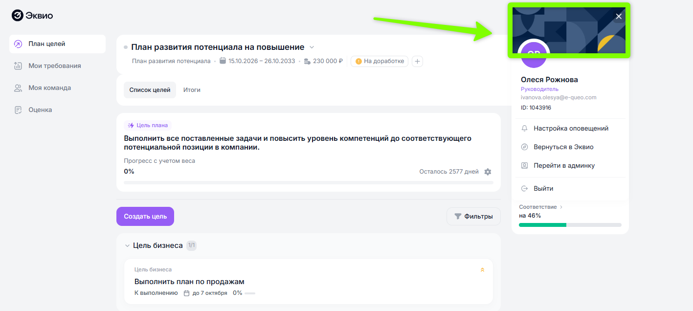Click the План развития потенциала type label
Screen dimensions: 693x311
(171, 61)
